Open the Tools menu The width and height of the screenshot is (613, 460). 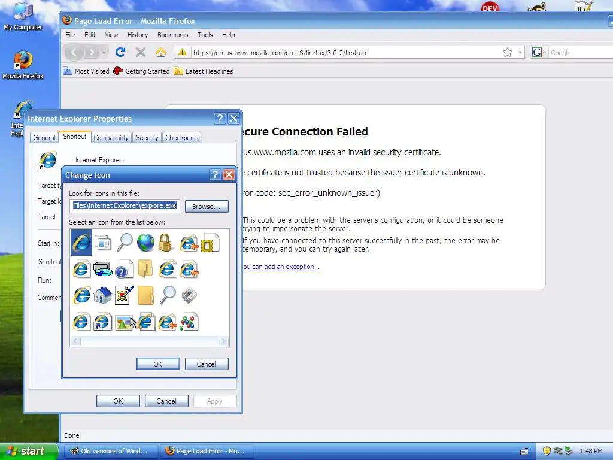[x=205, y=35]
